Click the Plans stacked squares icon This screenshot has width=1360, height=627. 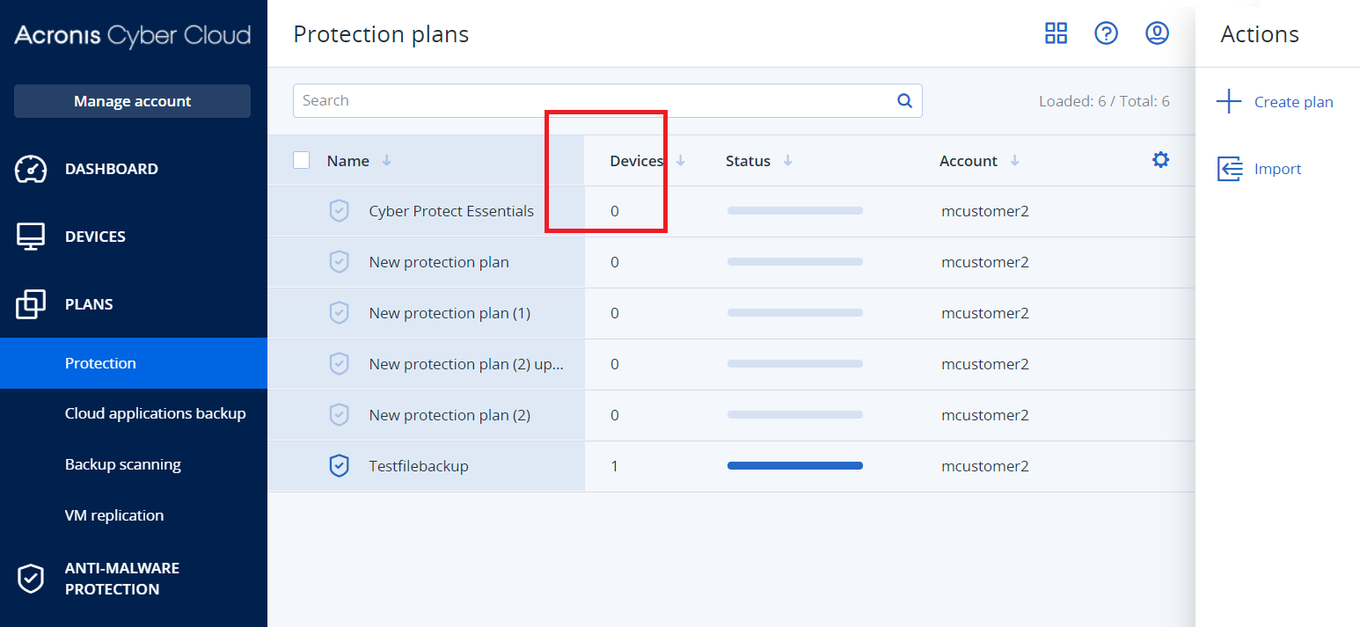32,304
